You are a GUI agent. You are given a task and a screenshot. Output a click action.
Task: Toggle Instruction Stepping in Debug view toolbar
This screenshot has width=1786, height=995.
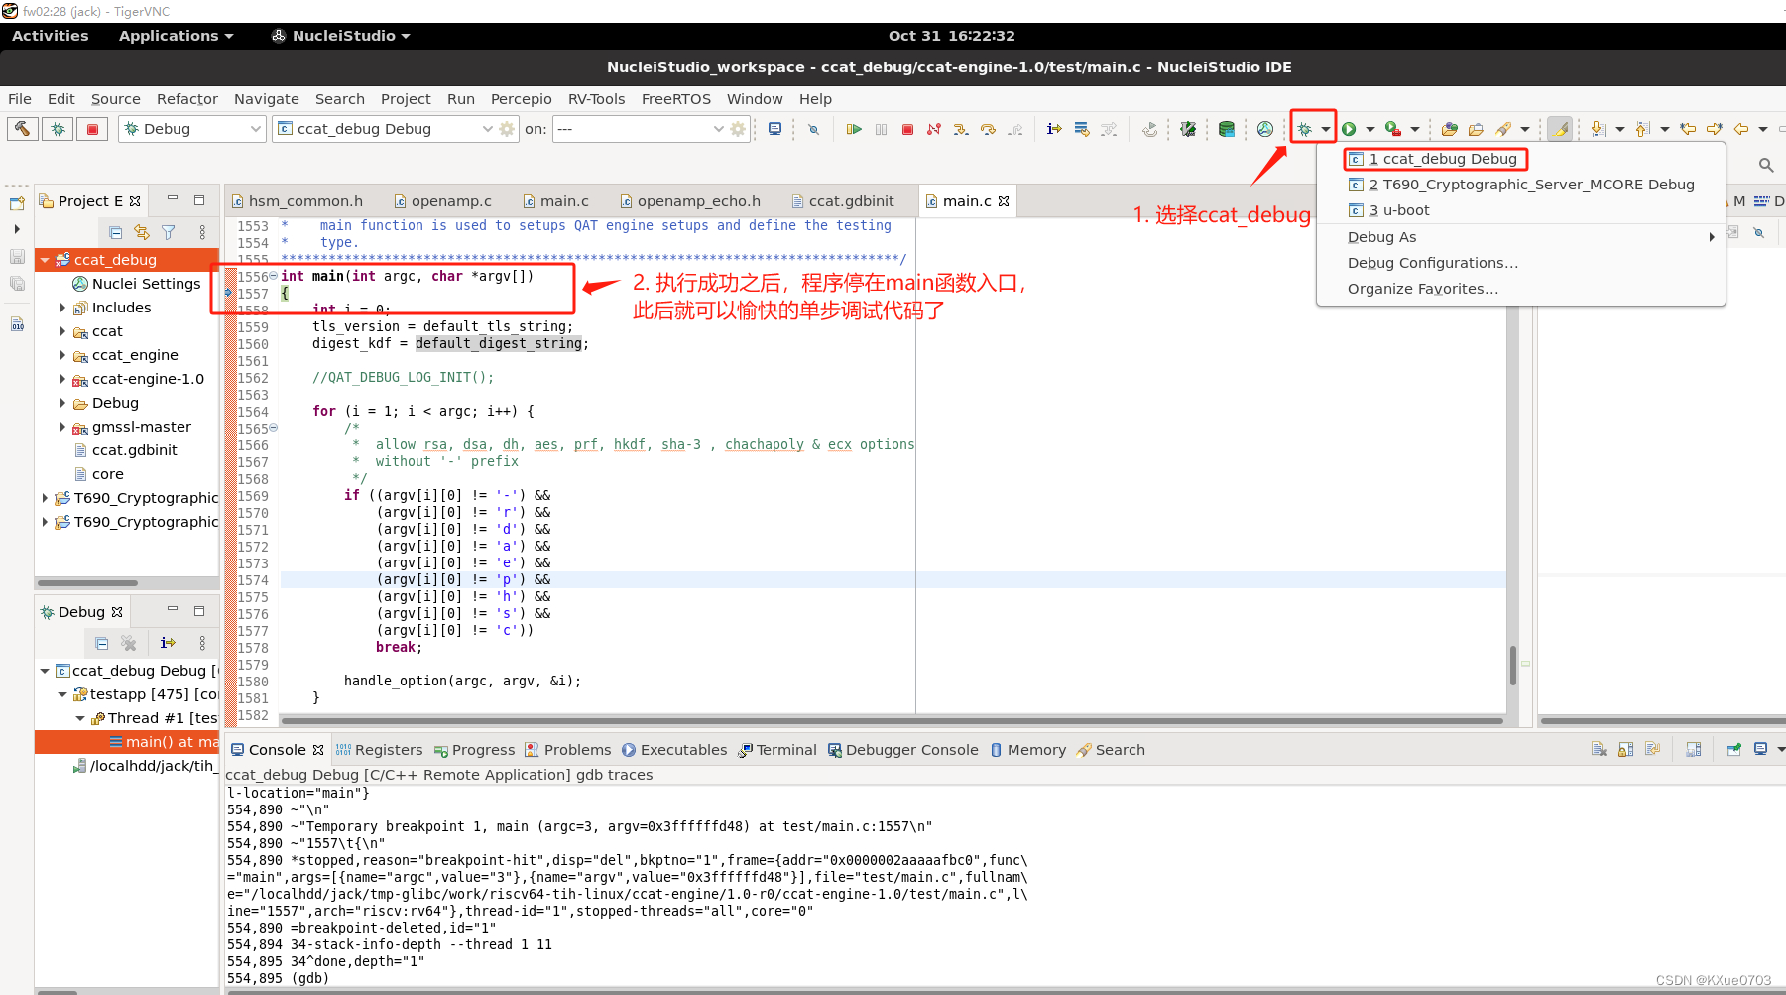168,643
